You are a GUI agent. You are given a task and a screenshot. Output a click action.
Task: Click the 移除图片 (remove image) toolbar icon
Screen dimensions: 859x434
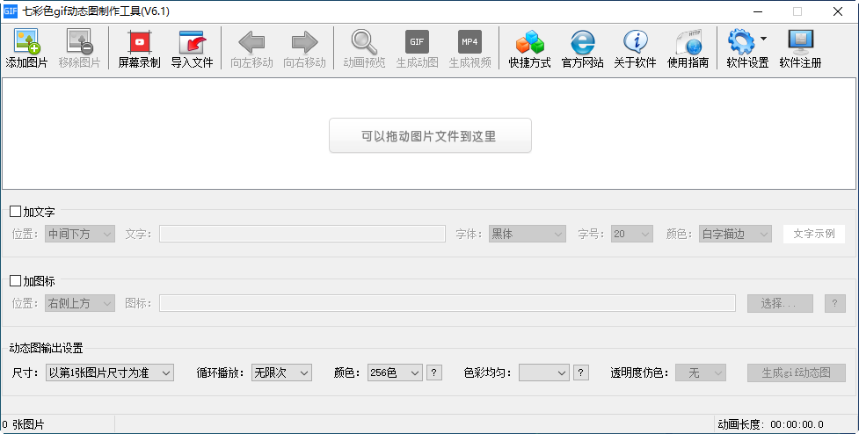[x=79, y=48]
